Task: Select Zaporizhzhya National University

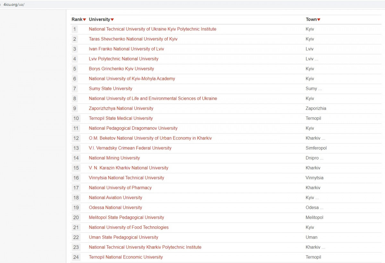Action: (121, 109)
